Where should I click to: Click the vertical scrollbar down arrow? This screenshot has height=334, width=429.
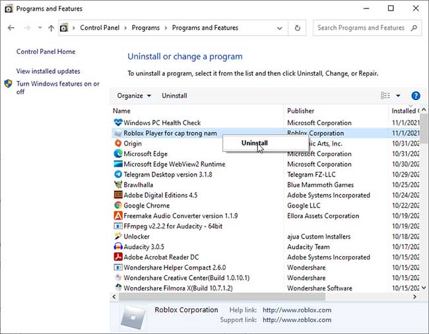(x=424, y=287)
